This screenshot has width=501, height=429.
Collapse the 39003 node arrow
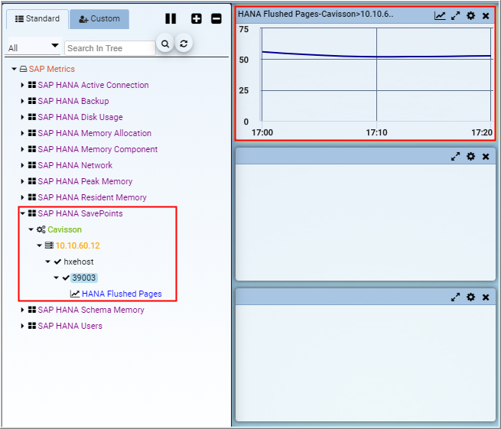coord(57,278)
